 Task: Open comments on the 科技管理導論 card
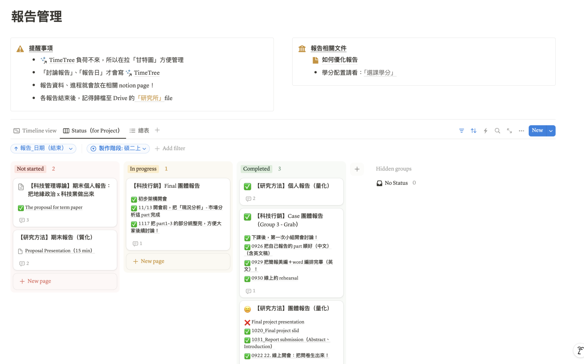[22, 220]
